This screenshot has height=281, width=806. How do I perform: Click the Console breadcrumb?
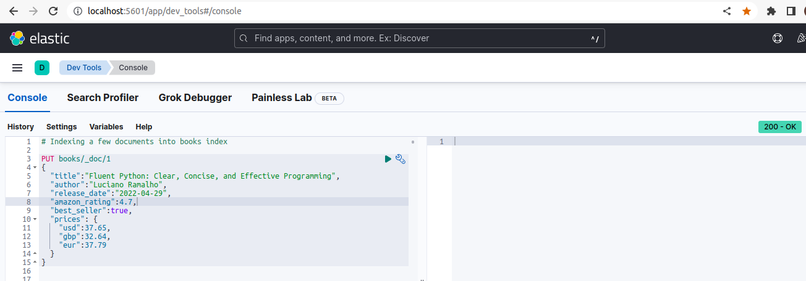point(133,68)
